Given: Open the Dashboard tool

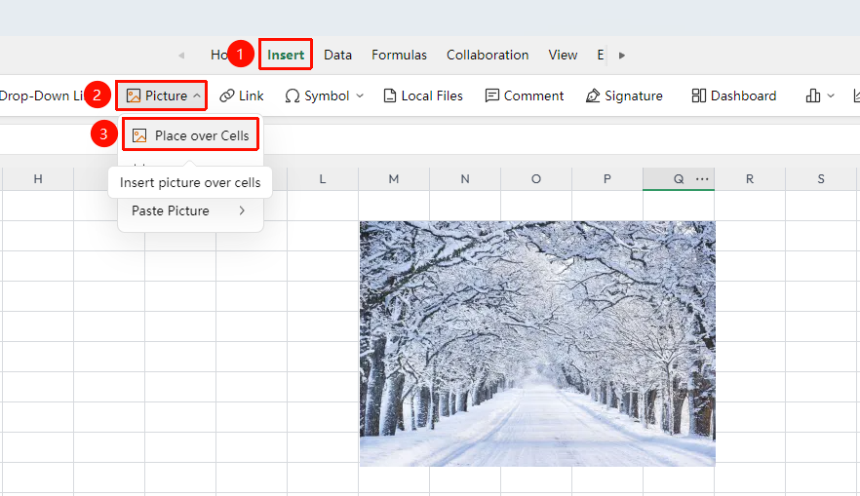Looking at the screenshot, I should [734, 95].
